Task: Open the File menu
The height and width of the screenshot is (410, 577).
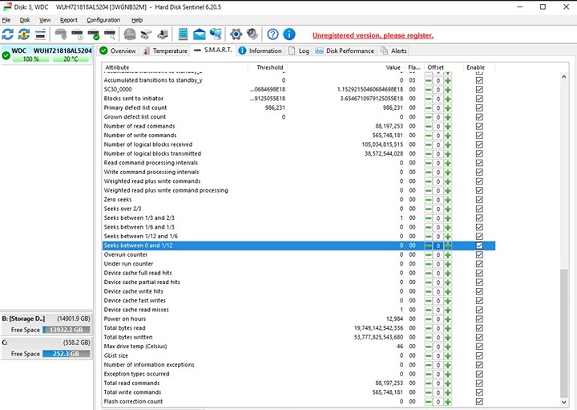Action: pyautogui.click(x=6, y=20)
